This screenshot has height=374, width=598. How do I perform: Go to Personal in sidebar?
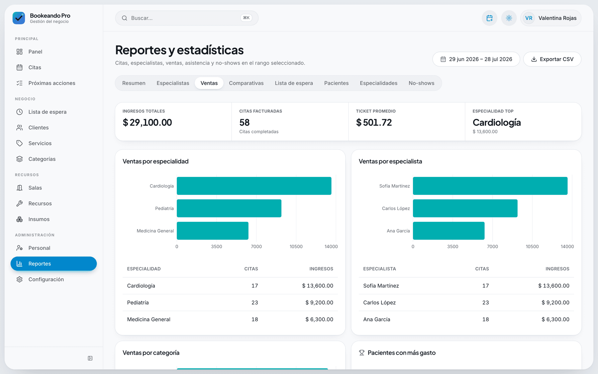pyautogui.click(x=53, y=248)
